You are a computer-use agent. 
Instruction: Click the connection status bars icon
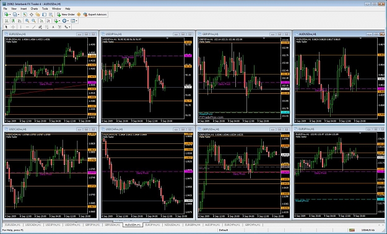pyautogui.click(x=352, y=230)
